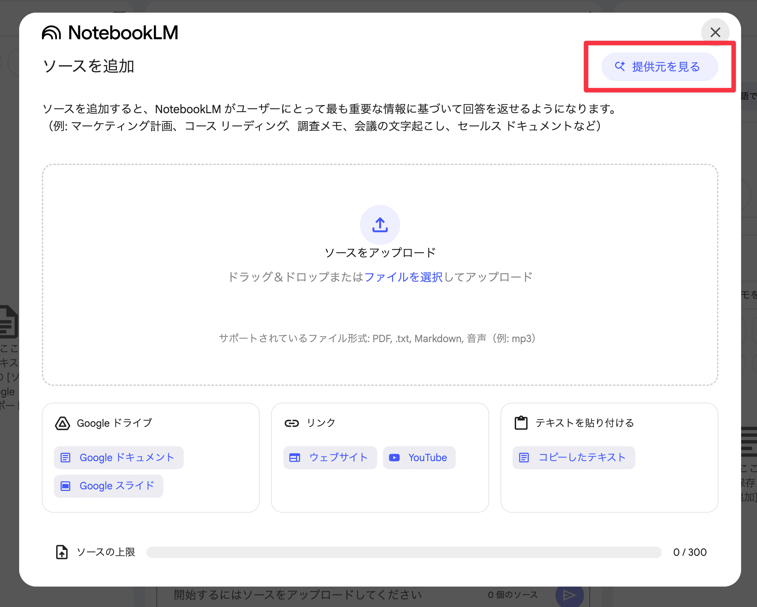The image size is (757, 607).
Task: Click the NotebookLM logo icon
Action: [51, 33]
